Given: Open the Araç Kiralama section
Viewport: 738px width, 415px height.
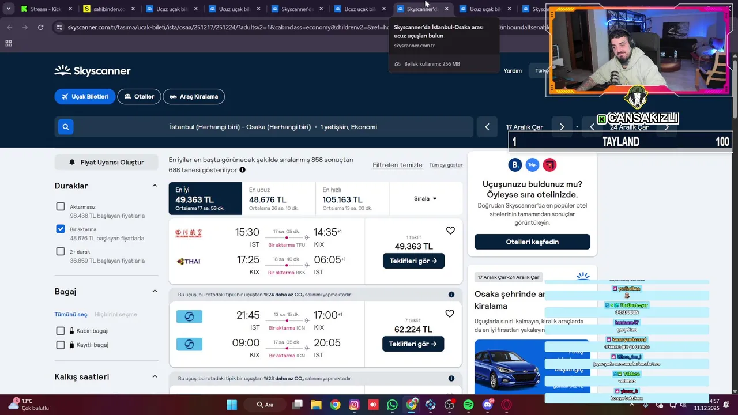Looking at the screenshot, I should point(194,96).
